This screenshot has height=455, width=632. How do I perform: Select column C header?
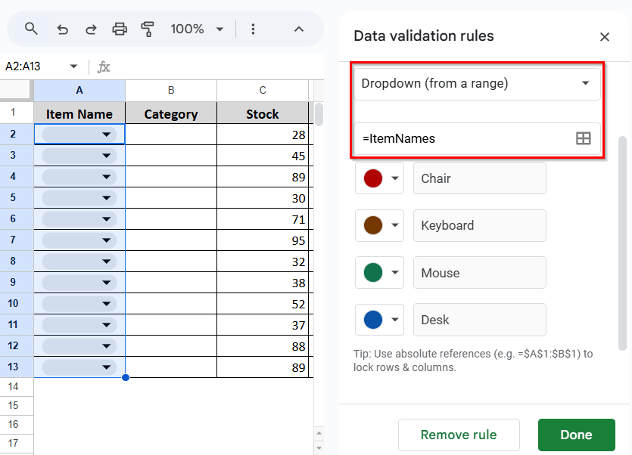click(263, 91)
